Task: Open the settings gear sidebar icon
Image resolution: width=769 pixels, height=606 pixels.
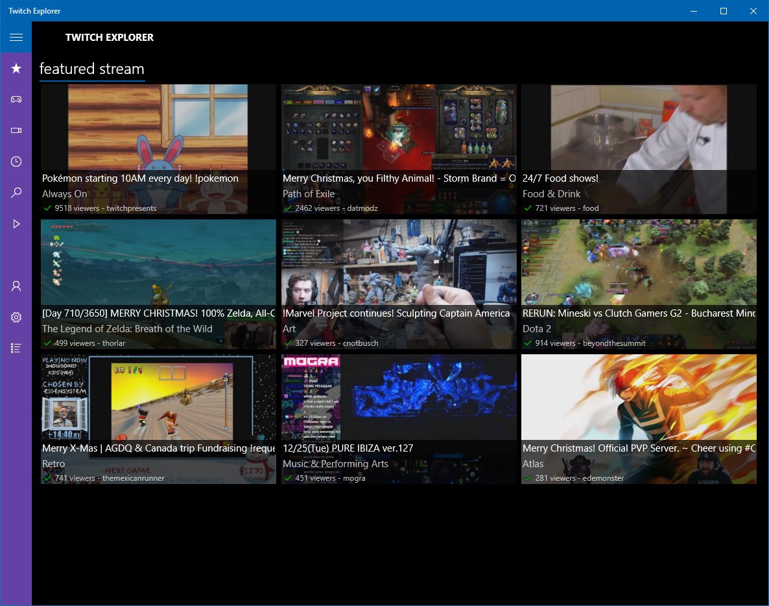Action: click(x=16, y=317)
